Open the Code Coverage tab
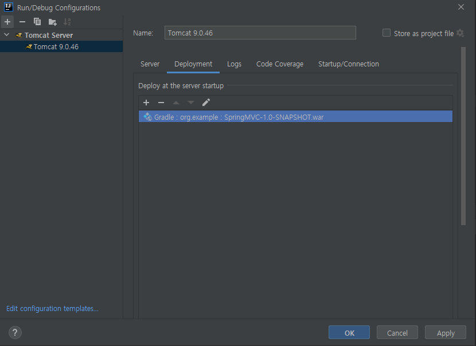This screenshot has height=346, width=476. coord(280,64)
